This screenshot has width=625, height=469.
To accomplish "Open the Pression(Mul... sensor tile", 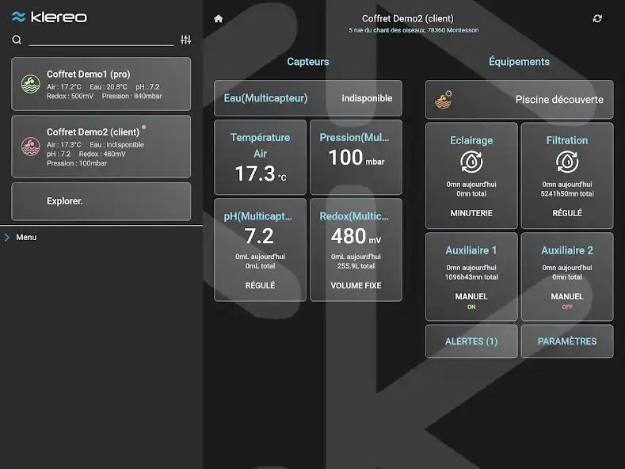I will click(x=356, y=157).
